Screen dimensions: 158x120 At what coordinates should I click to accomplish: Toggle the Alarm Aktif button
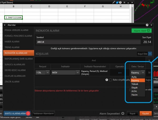(x=141, y=31)
